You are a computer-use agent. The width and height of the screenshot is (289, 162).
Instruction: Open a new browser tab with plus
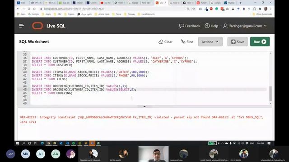pos(240,3)
